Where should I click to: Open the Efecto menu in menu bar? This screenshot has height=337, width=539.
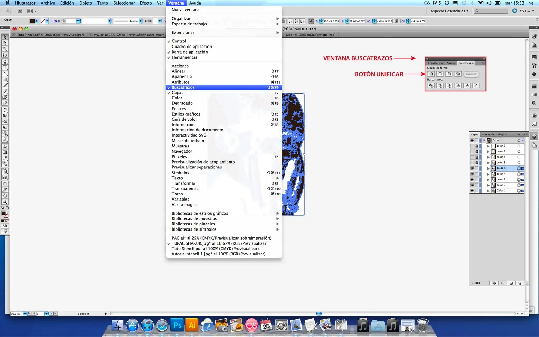146,3
